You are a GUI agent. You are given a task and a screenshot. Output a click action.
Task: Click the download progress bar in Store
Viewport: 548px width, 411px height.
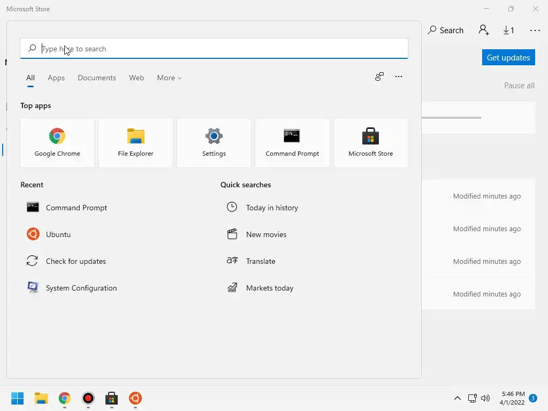(452, 118)
